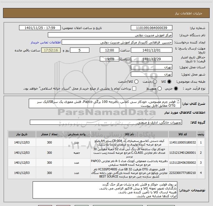This screenshot has height=206, width=213.
Task: Click response deadline time 12:00
Action: point(110,50)
